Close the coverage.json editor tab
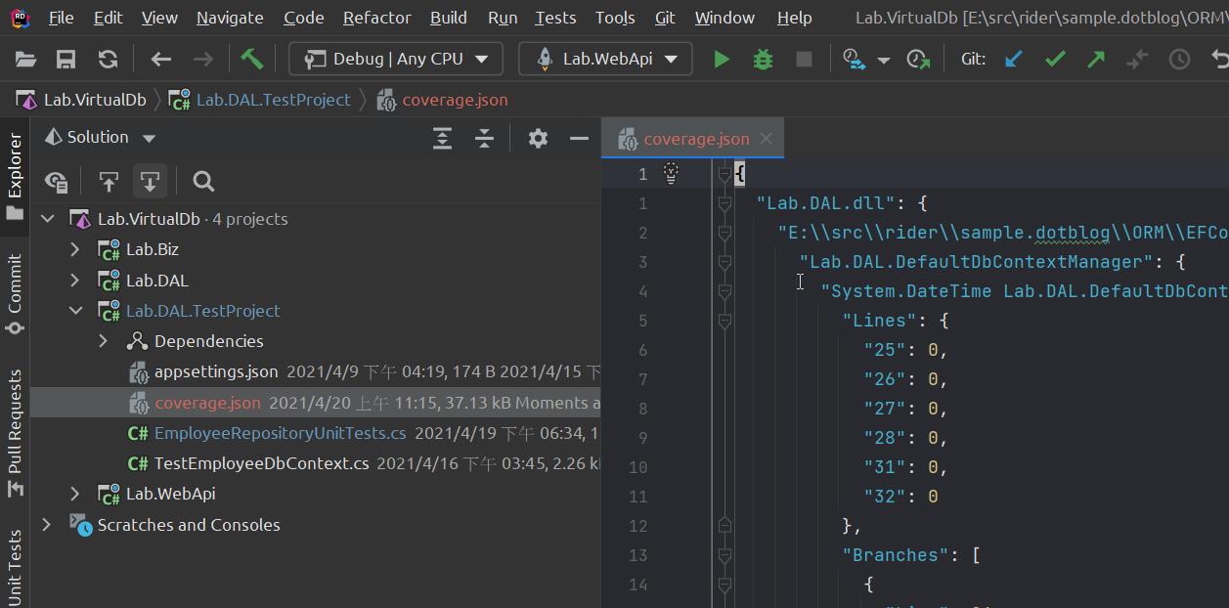The image size is (1229, 608). [x=767, y=138]
